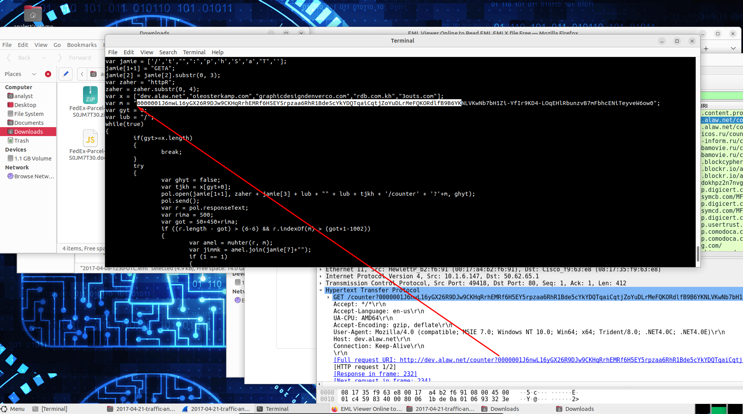Open the file manager File menu
743x414 pixels.
pos(7,45)
